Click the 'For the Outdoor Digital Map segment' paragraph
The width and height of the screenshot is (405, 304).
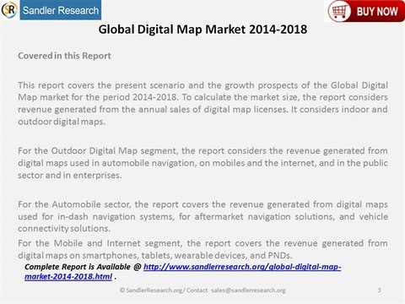click(x=202, y=163)
